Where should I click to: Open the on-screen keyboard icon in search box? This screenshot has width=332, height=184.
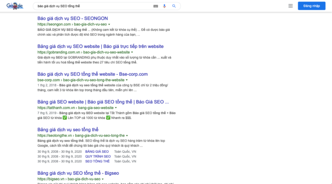click(156, 6)
